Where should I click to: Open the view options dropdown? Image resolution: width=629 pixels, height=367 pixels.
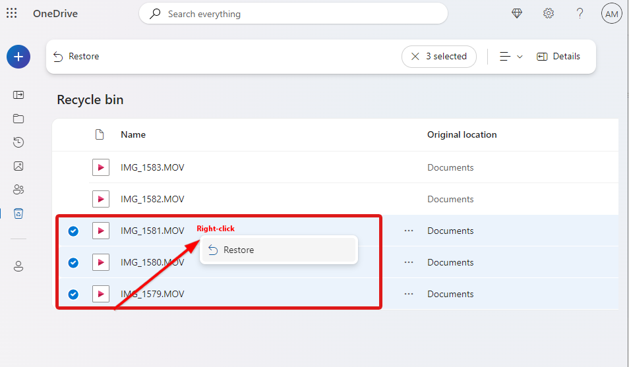point(511,57)
